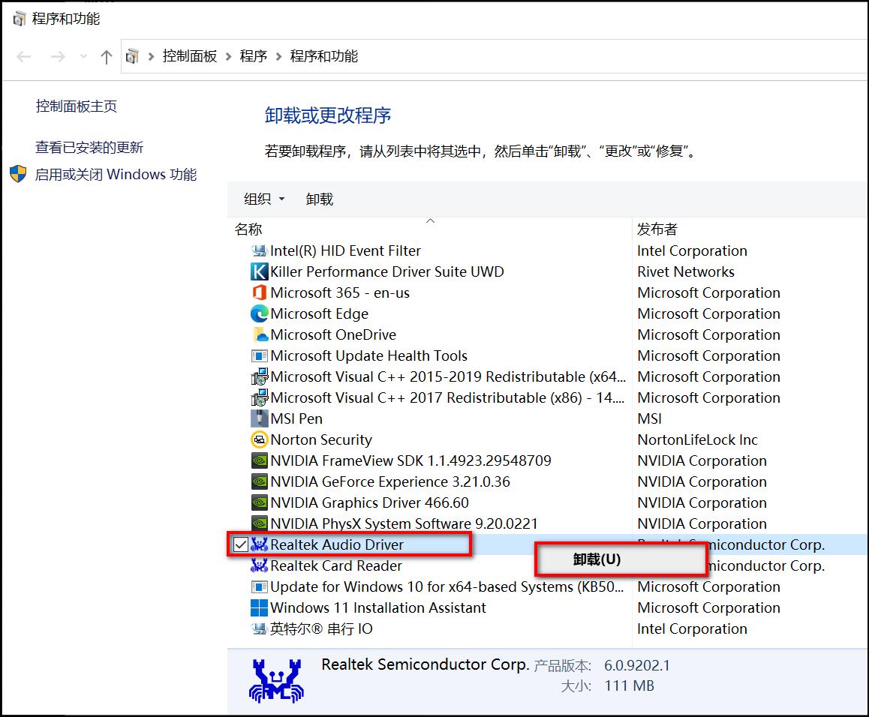The width and height of the screenshot is (869, 717).
Task: Select the Microsoft Edge entry icon
Action: point(258,313)
